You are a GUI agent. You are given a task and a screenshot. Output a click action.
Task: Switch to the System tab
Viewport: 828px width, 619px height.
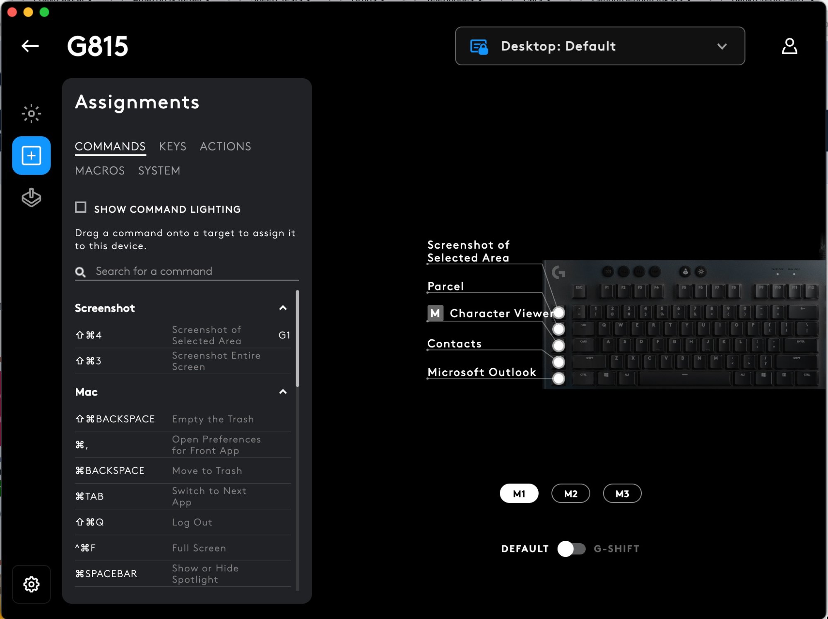click(x=159, y=171)
